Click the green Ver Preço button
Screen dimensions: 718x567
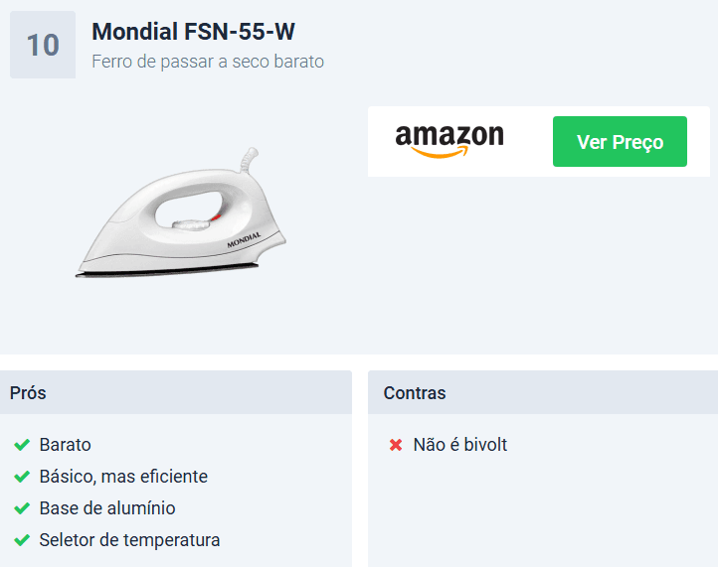click(x=620, y=141)
